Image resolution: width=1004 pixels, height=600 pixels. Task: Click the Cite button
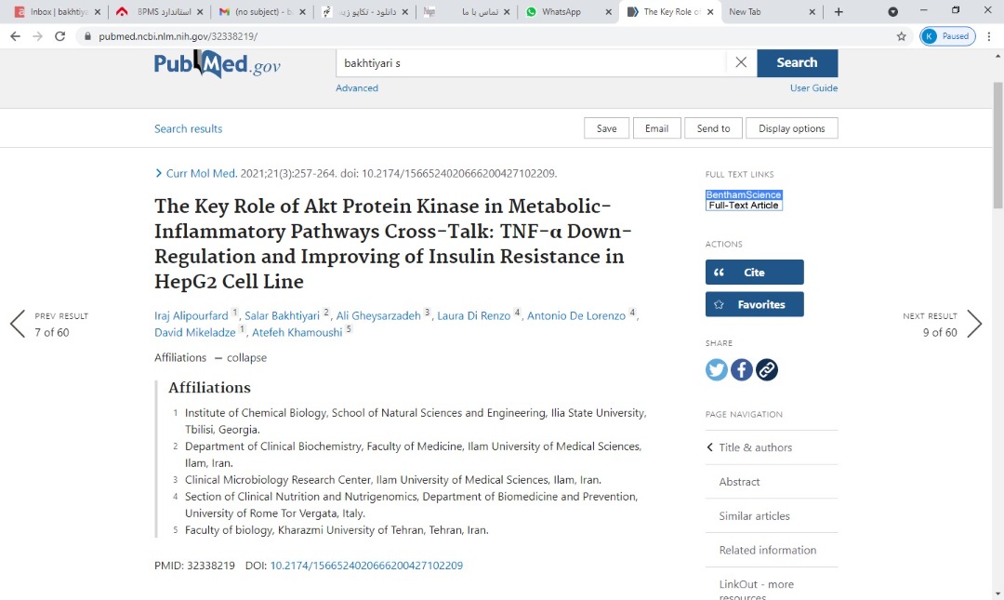click(x=754, y=273)
